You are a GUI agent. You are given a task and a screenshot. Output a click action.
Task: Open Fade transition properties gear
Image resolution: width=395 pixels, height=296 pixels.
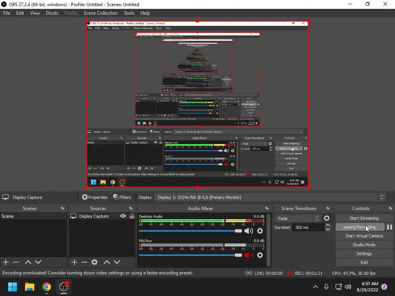coord(327,218)
